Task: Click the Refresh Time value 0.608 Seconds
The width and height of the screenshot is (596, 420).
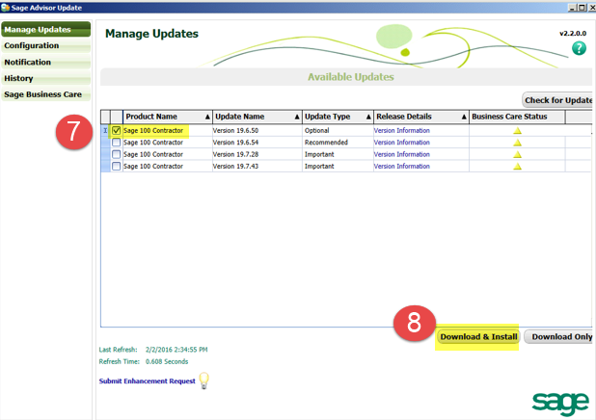Action: tap(167, 361)
